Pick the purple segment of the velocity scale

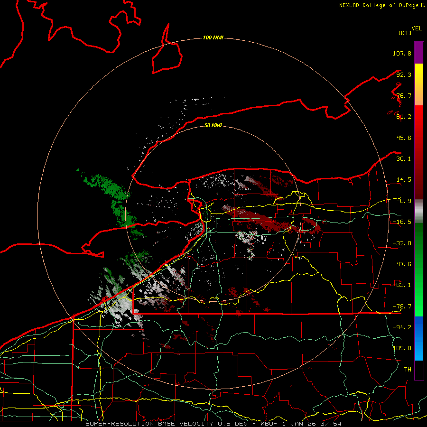click(419, 53)
